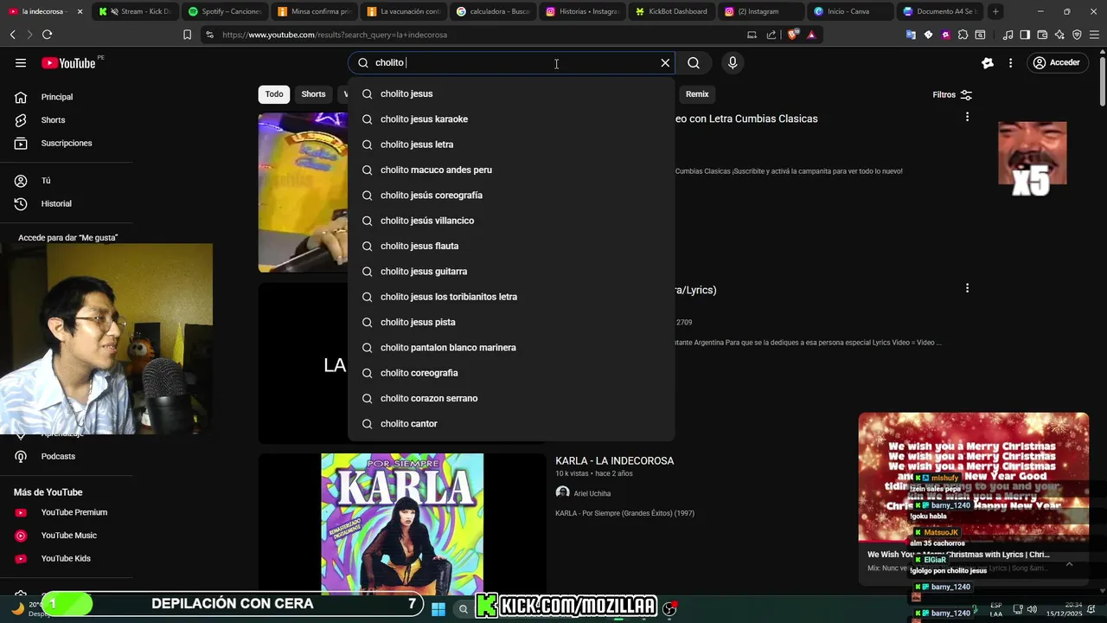Switch to the Stream - Kick tab
This screenshot has height=623, width=1107.
point(134,11)
